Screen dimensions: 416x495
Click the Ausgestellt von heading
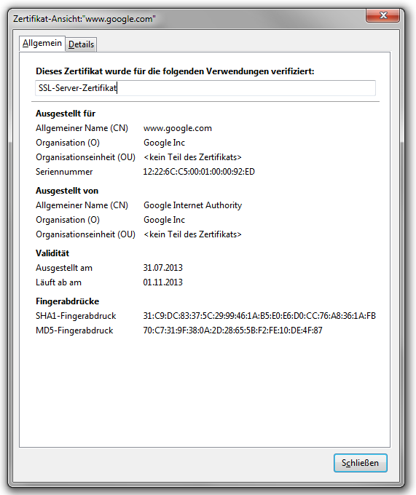(67, 191)
